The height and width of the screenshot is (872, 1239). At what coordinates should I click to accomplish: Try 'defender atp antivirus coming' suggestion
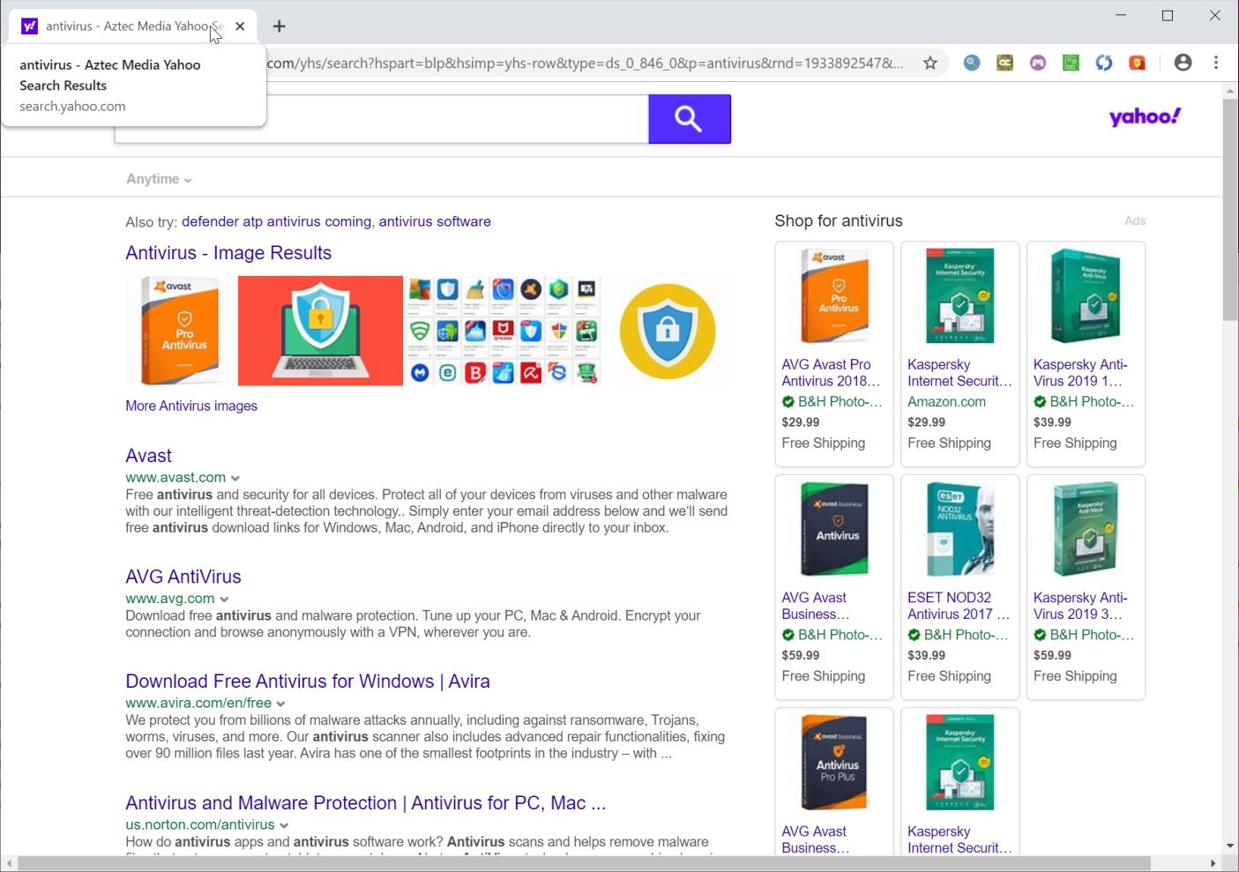[x=276, y=221]
